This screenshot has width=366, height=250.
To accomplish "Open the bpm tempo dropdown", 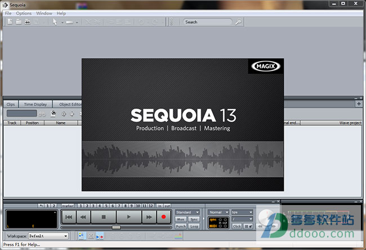I will tap(242, 212).
